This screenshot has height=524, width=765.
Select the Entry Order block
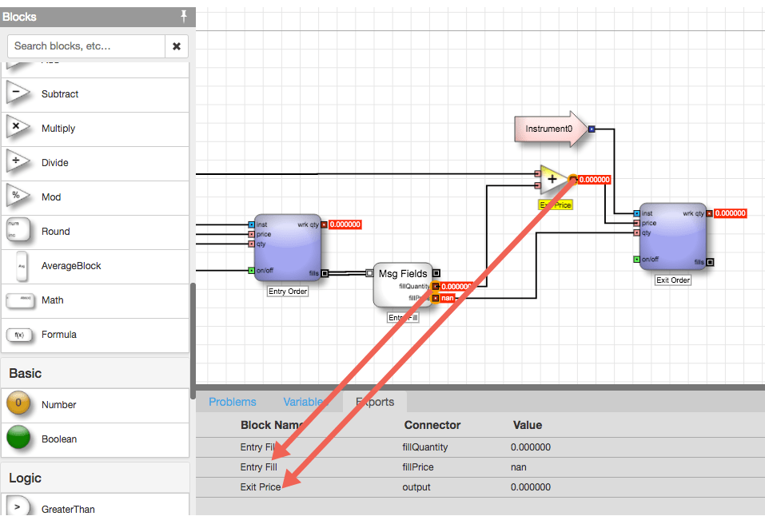[x=287, y=248]
